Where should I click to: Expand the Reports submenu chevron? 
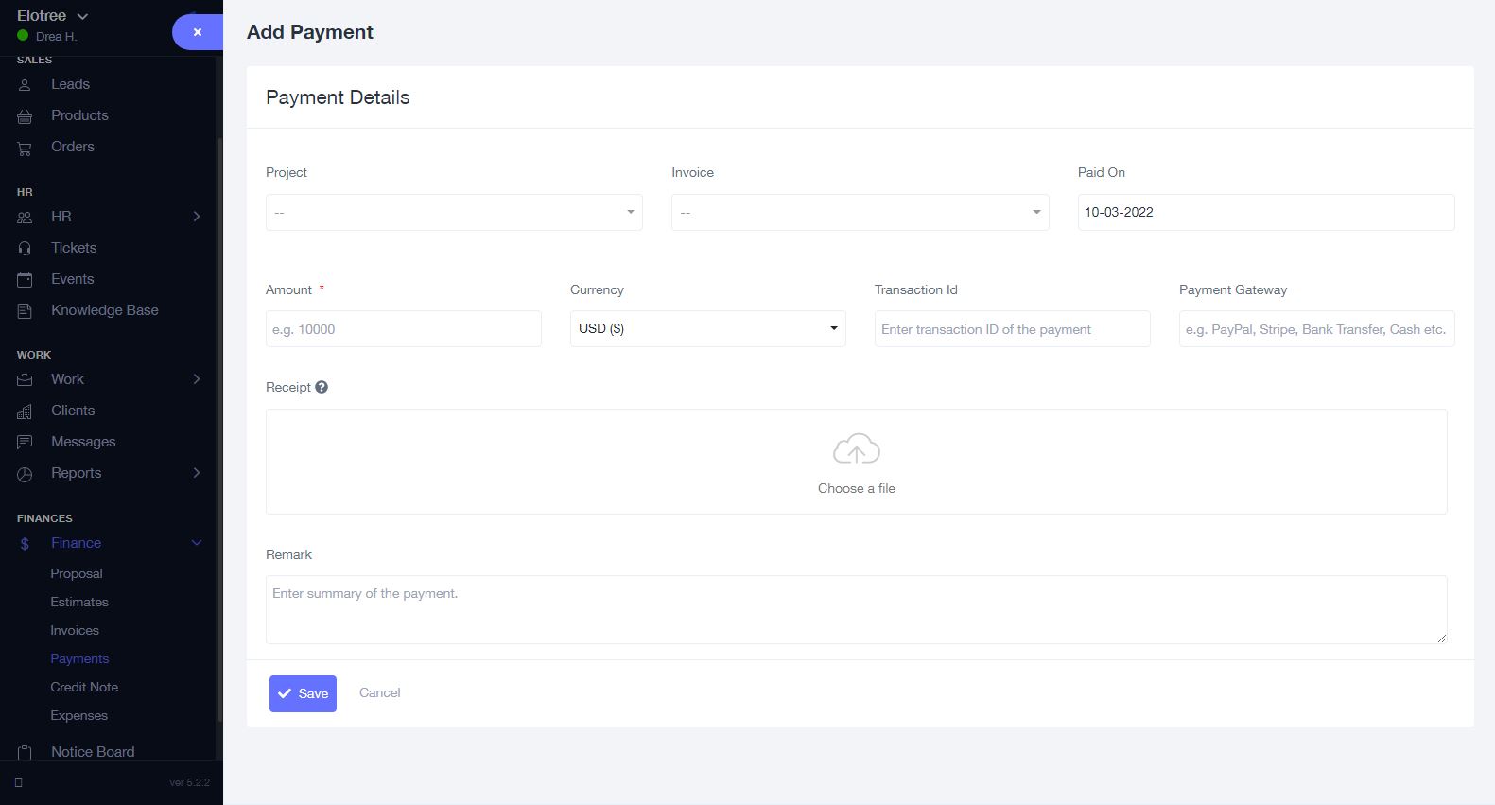pyautogui.click(x=197, y=473)
